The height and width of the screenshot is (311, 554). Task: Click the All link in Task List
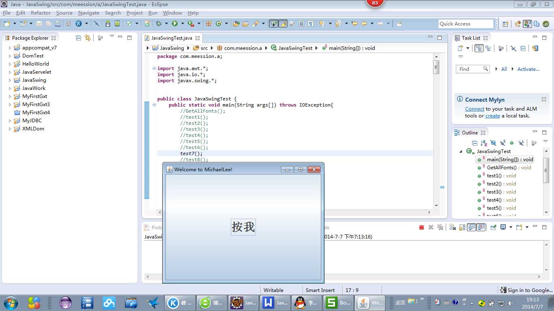click(x=504, y=69)
